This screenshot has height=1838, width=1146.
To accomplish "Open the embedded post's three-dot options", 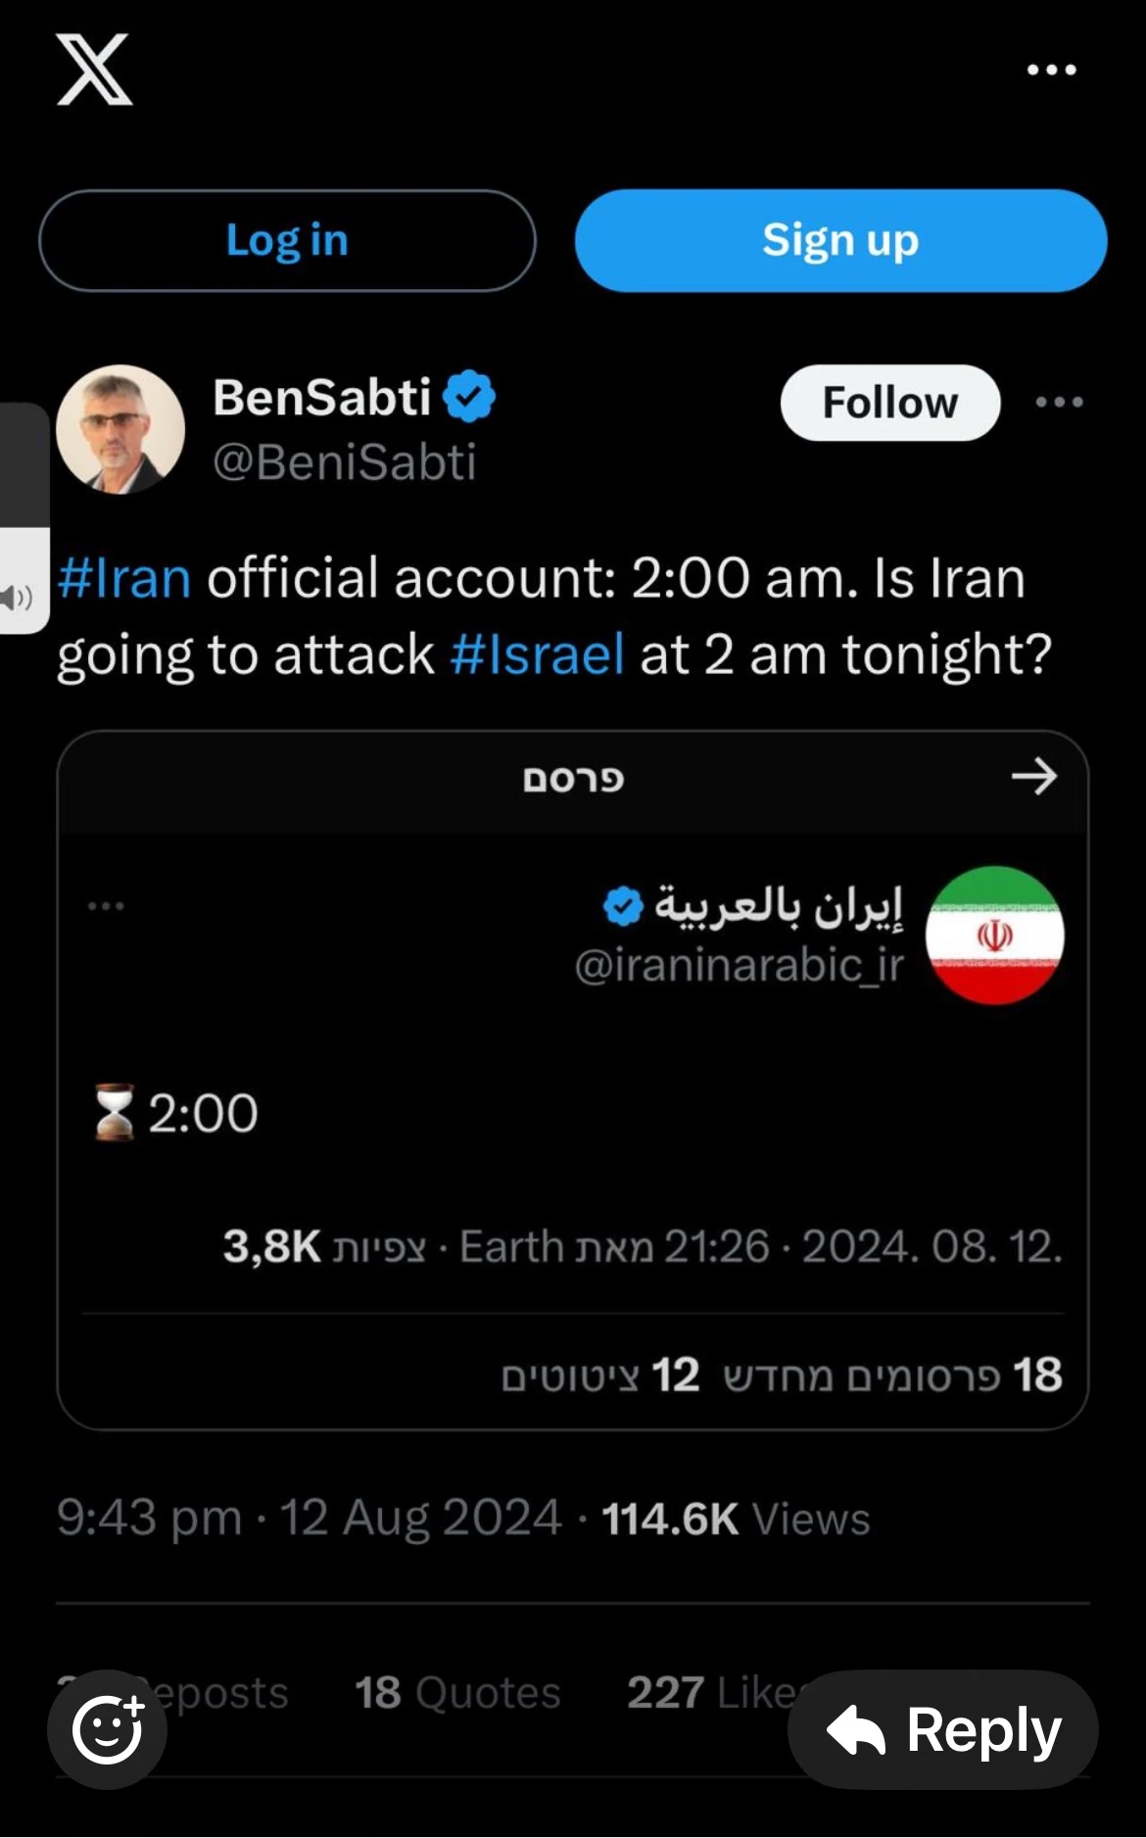I will (106, 906).
